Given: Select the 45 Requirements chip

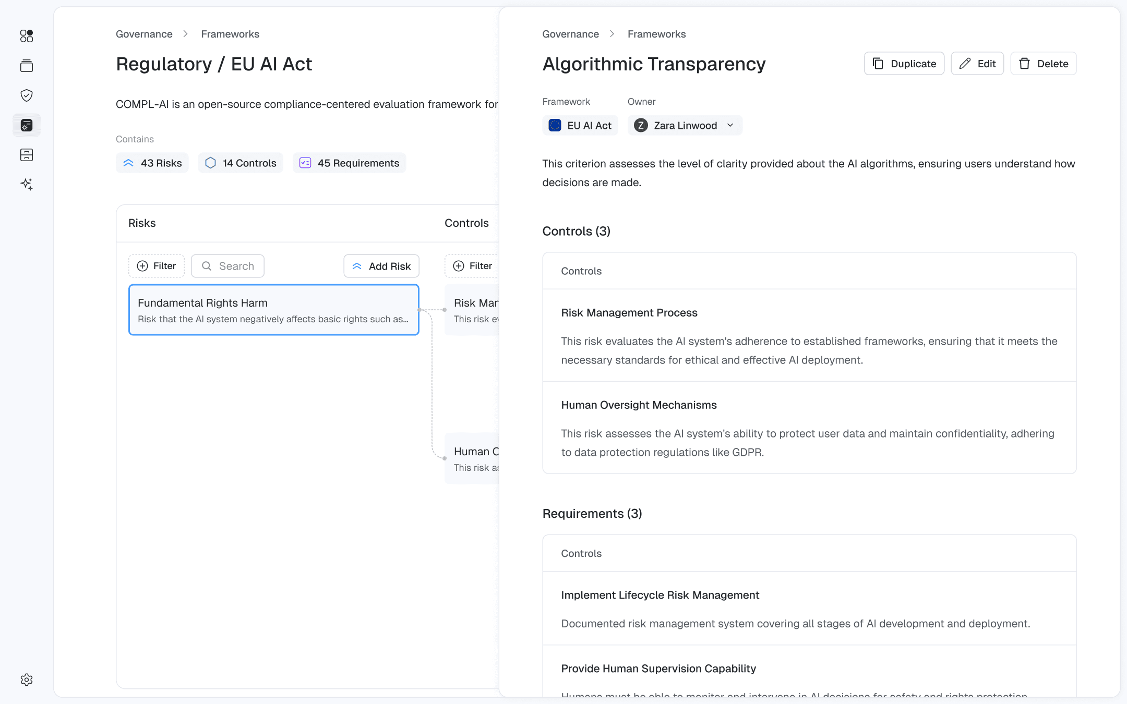Looking at the screenshot, I should click(349, 163).
